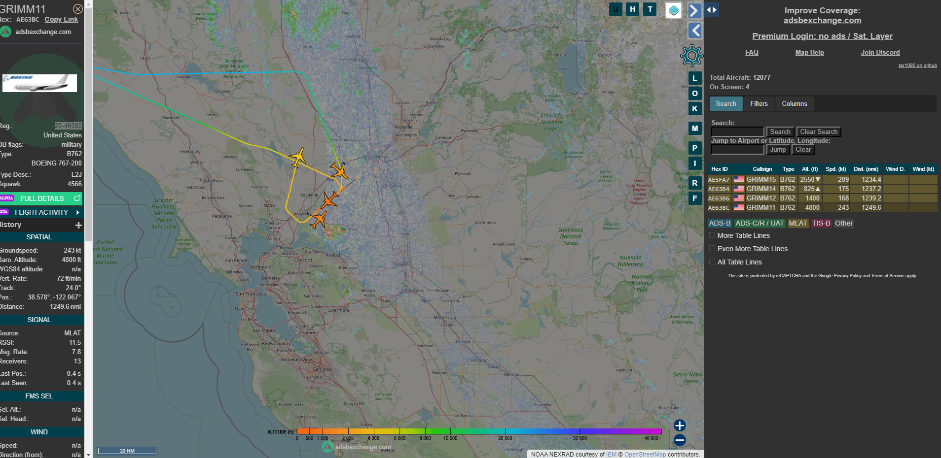The width and height of the screenshot is (941, 458).
Task: Sort table by Dist. (nmi) column
Action: (866, 169)
